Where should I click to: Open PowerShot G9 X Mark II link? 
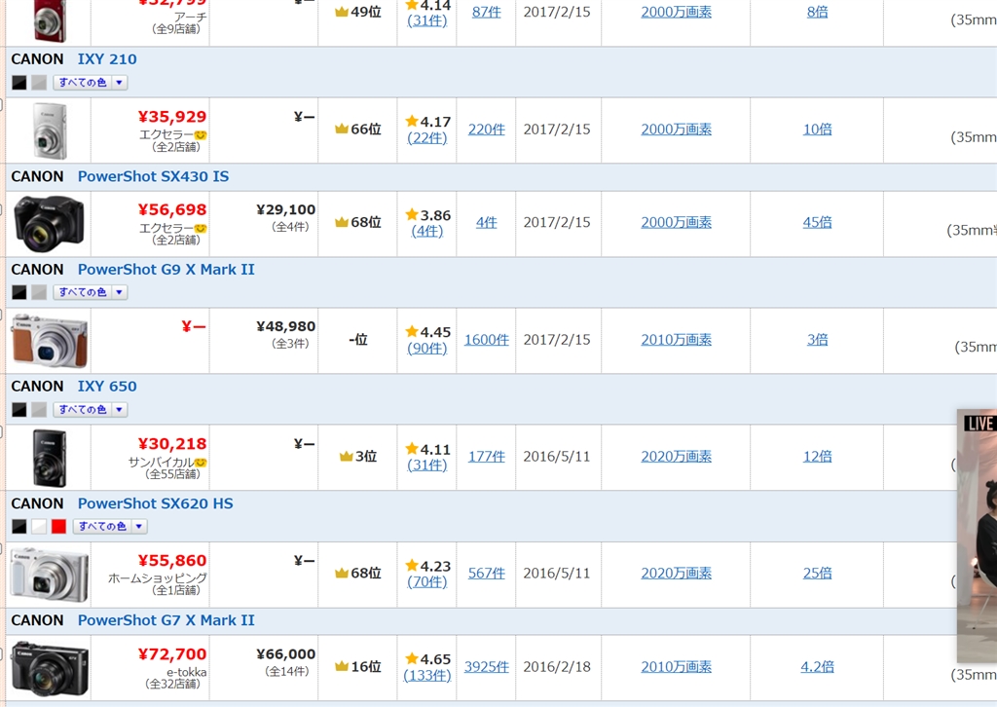tap(166, 269)
